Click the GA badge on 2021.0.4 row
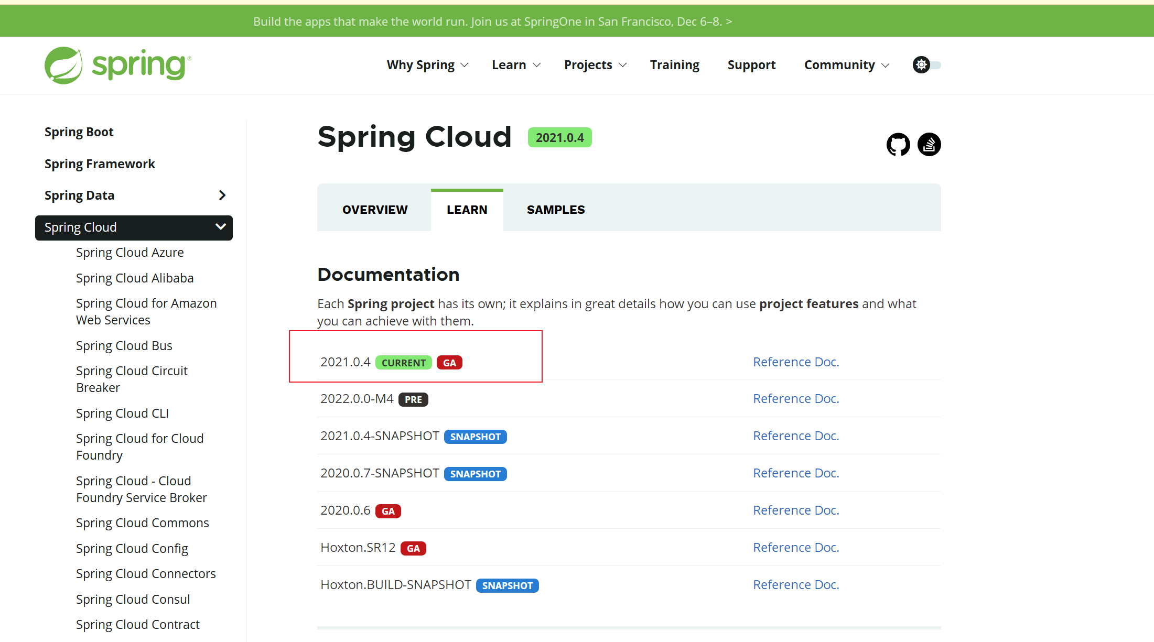 (x=449, y=363)
